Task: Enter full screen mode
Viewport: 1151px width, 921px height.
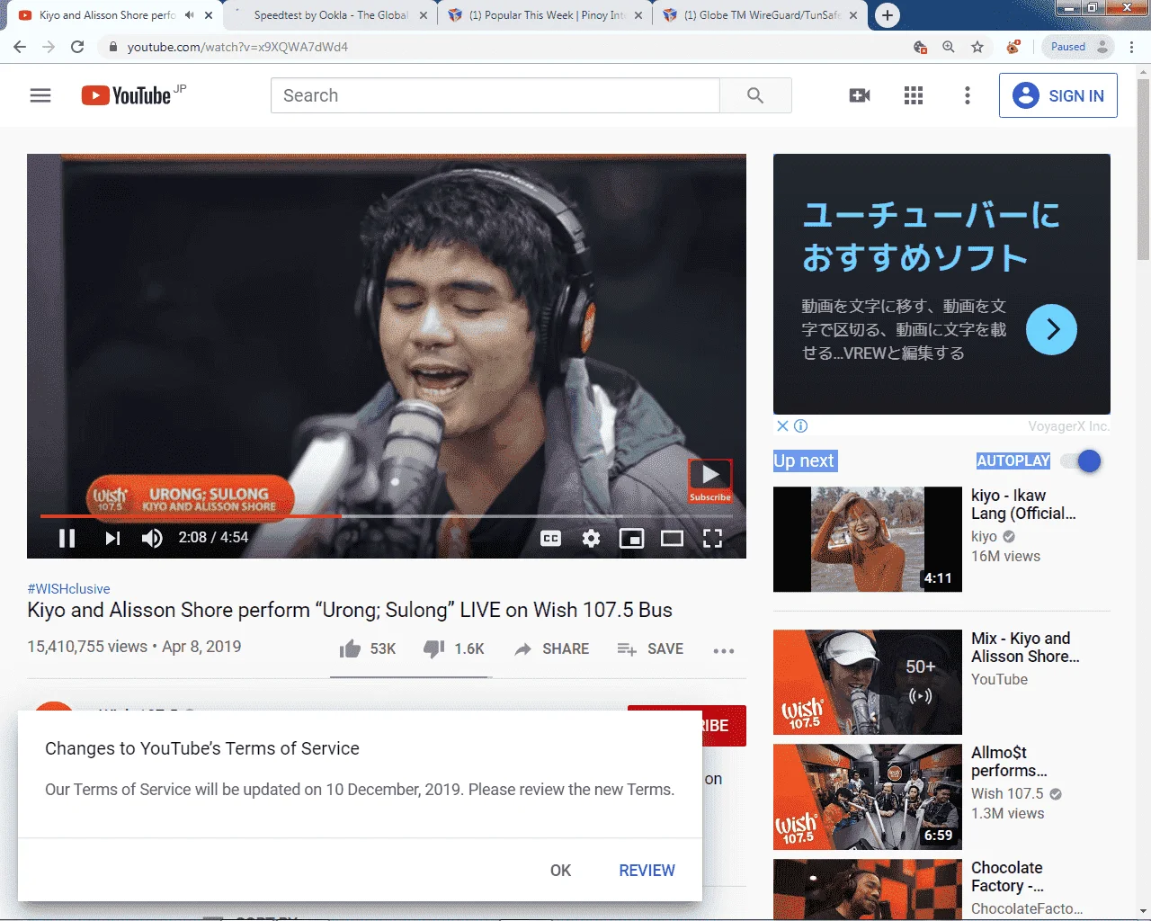Action: [x=712, y=538]
